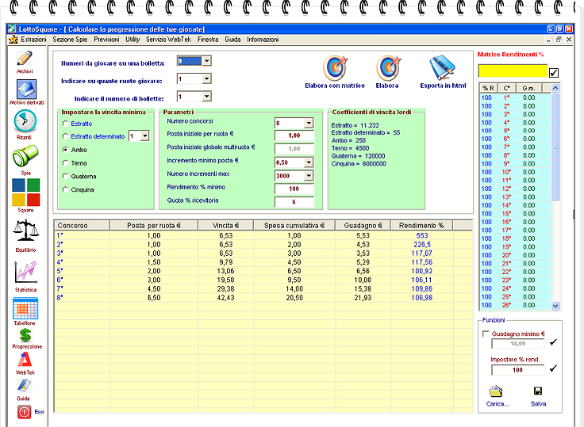Screen dimensions: 584x427
Task: Select the Estratto radio button
Action: pos(65,124)
